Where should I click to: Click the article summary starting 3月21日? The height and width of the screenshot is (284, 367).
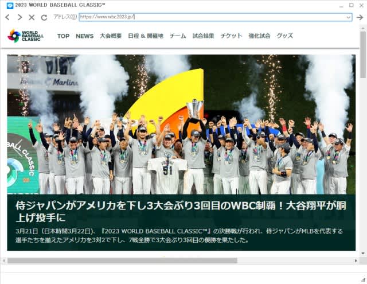coord(179,236)
